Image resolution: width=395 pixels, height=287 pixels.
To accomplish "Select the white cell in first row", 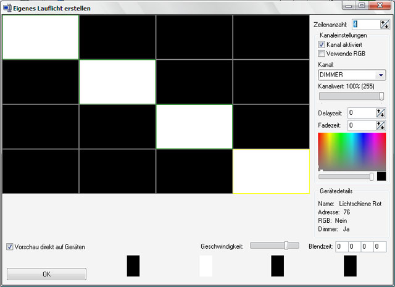I will click(41, 37).
